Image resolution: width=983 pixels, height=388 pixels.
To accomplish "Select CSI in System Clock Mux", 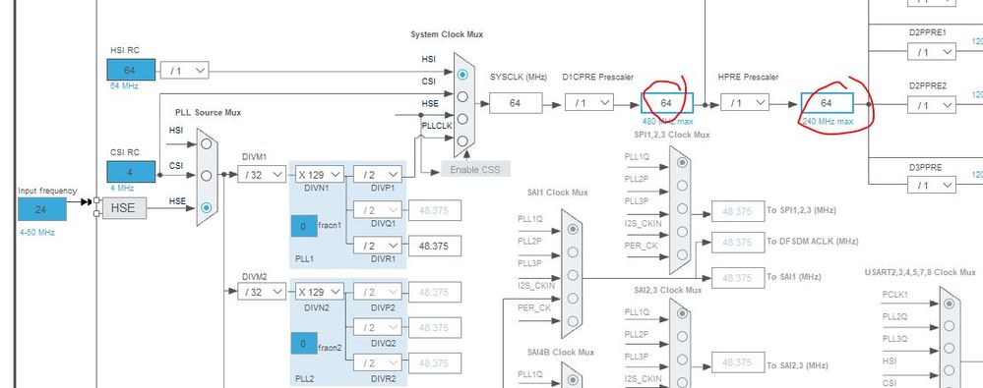I will 462,96.
